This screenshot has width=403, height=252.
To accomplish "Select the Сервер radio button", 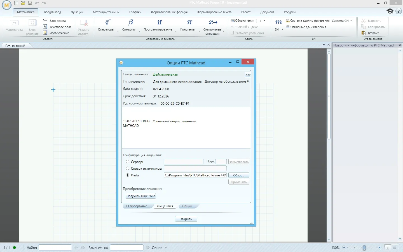I will pos(128,162).
